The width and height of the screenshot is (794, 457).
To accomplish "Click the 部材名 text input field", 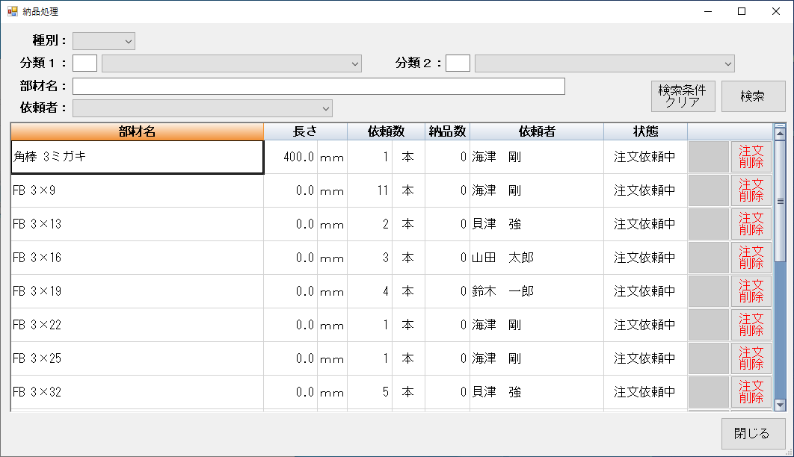I will pyautogui.click(x=318, y=87).
